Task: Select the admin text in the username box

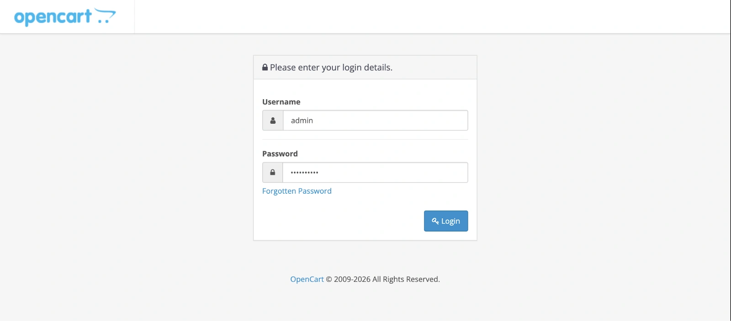Action: tap(302, 120)
